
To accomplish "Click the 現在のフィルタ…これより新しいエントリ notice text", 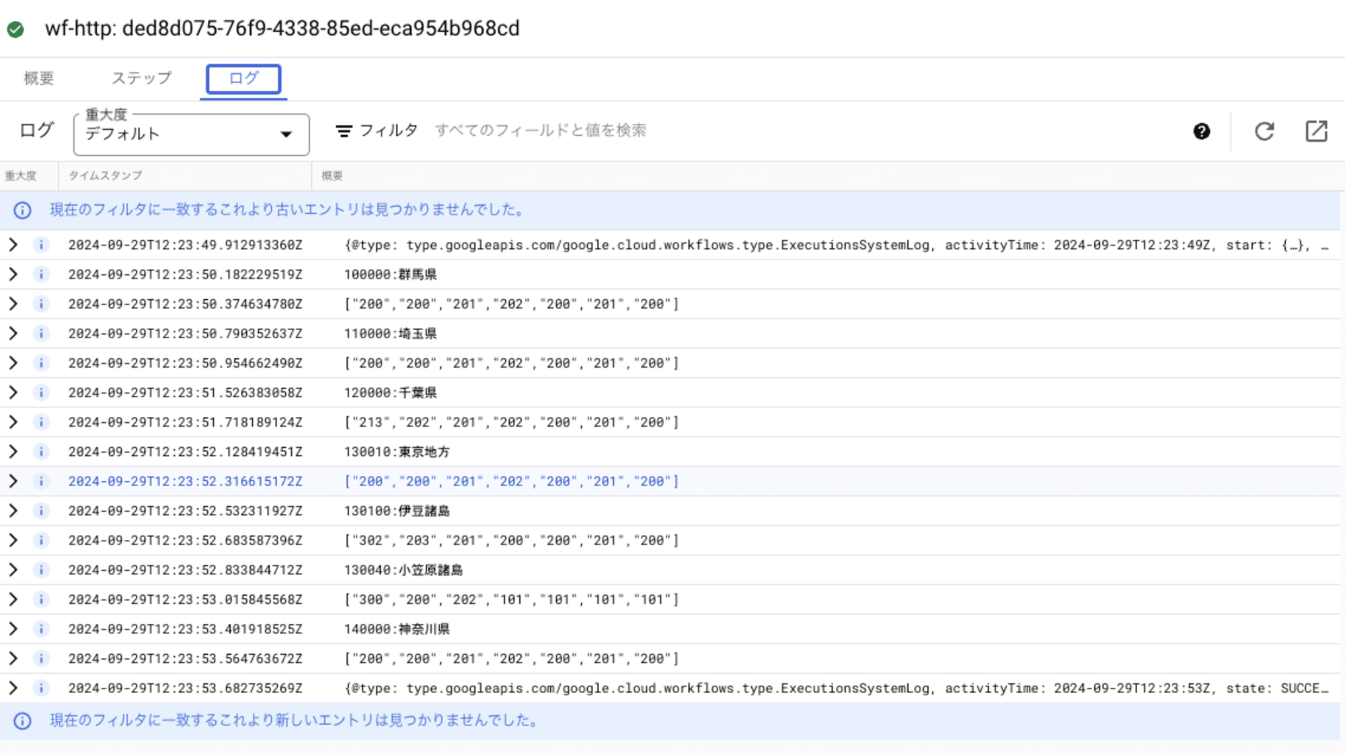I will pyautogui.click(x=295, y=720).
